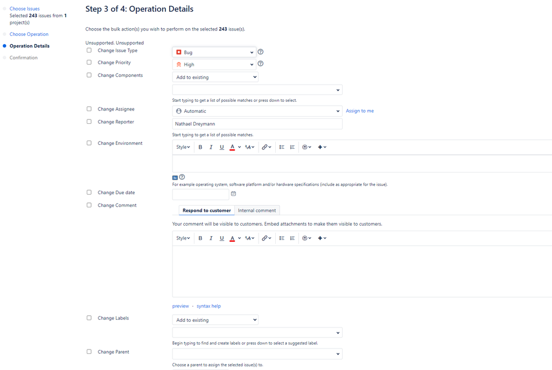Open Style dropdown in Environment editor
Viewport: 552px width, 370px height.
click(183, 147)
